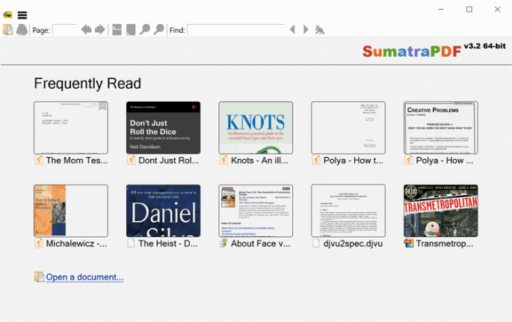Click 'Polya - How t...' file name
This screenshot has height=322, width=512.
pos(354,161)
